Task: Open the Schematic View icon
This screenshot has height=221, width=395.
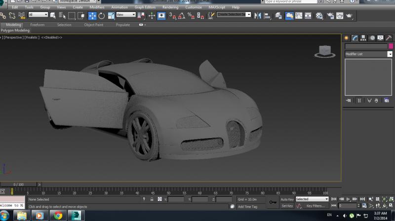Action: [x=308, y=16]
